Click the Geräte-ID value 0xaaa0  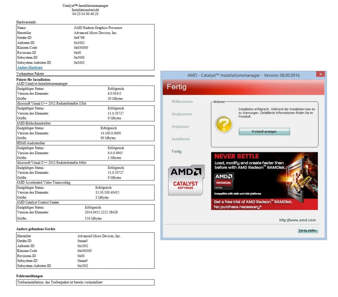tap(83, 241)
